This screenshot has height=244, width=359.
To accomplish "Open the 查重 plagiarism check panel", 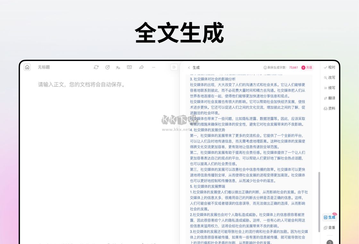I will (x=330, y=227).
